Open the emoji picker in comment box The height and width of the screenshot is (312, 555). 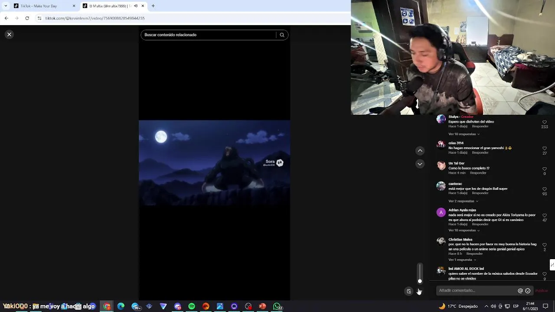(x=528, y=291)
